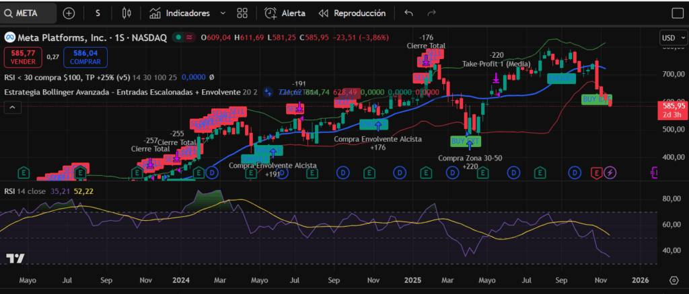Open time axis settings gear icon
Screen dimensions: 689x294
[x=674, y=280]
